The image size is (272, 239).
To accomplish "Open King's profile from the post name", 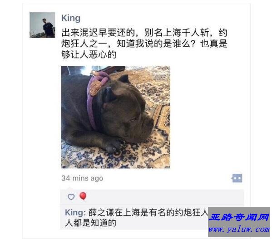I will [71, 18].
